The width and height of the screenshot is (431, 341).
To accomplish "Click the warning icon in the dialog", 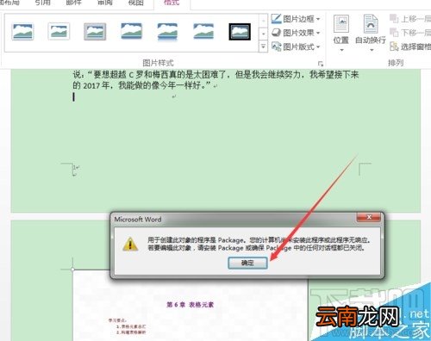I will [130, 244].
